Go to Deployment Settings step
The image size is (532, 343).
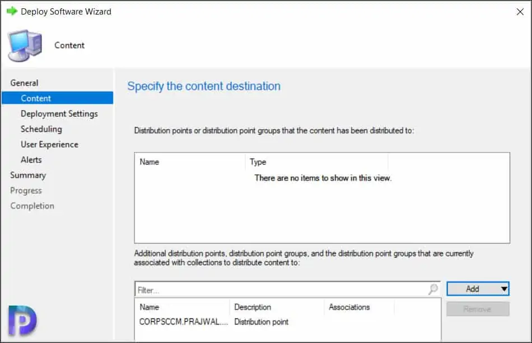click(x=59, y=114)
